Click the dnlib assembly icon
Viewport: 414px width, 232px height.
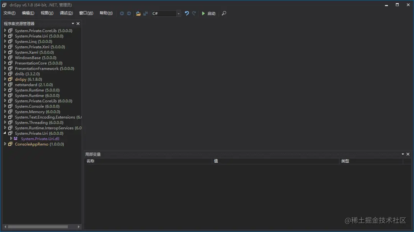pyautogui.click(x=10, y=74)
